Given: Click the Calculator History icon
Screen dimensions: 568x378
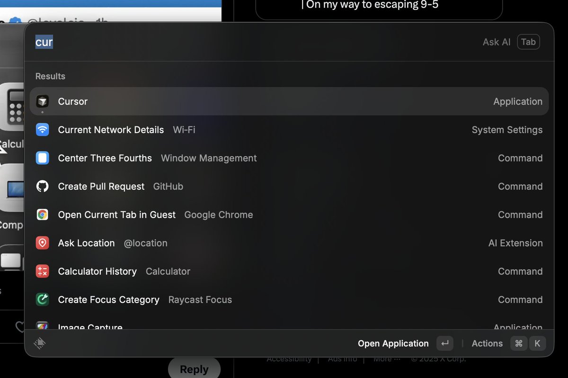Looking at the screenshot, I should point(43,271).
